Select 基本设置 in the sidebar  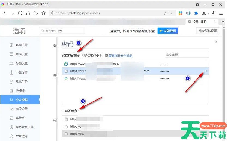22,45
